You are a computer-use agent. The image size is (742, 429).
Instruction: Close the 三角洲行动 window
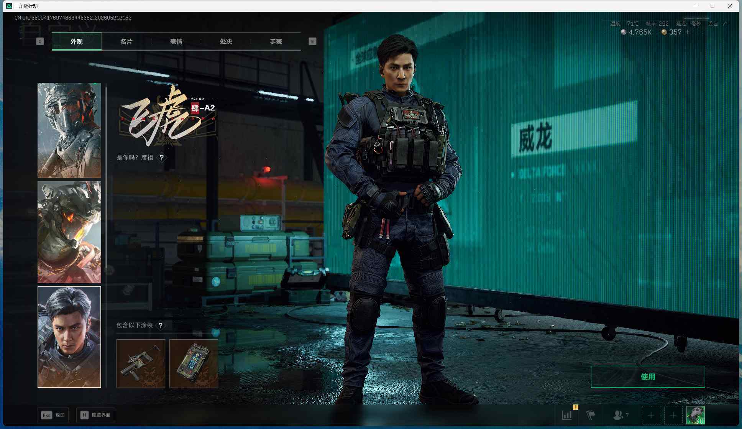[730, 6]
